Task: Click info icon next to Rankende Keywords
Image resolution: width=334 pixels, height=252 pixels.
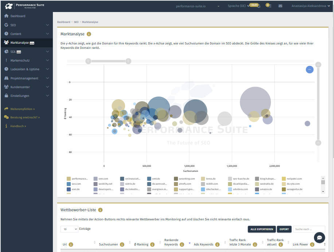Action: pos(182,245)
